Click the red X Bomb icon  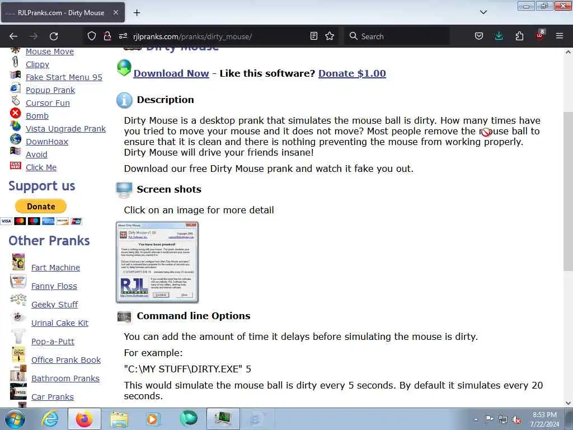click(15, 113)
